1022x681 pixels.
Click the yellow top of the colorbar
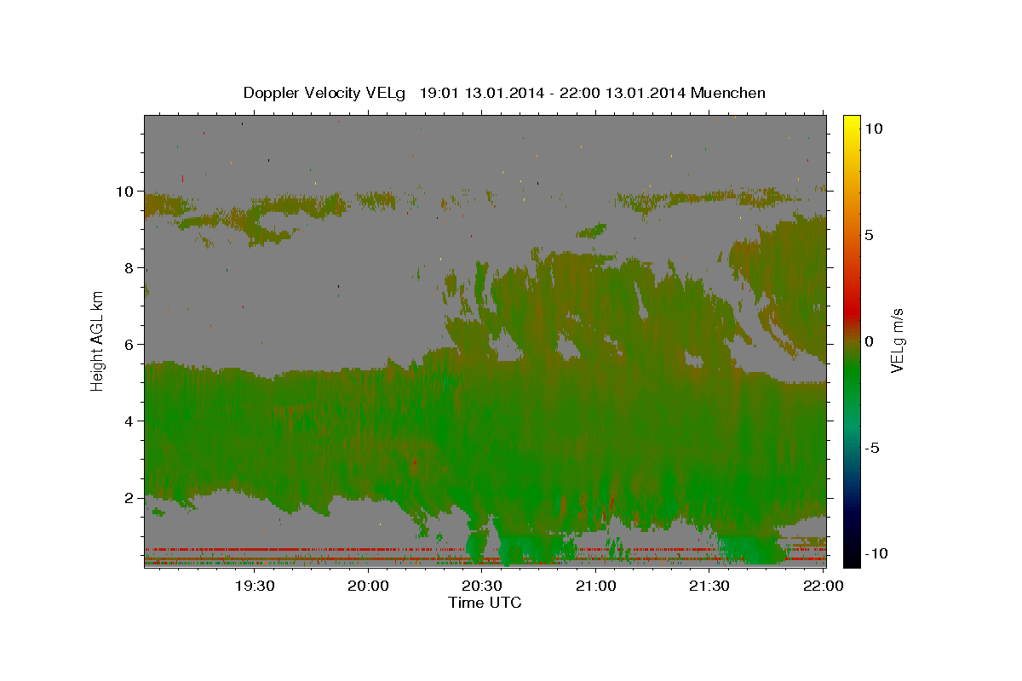852,123
